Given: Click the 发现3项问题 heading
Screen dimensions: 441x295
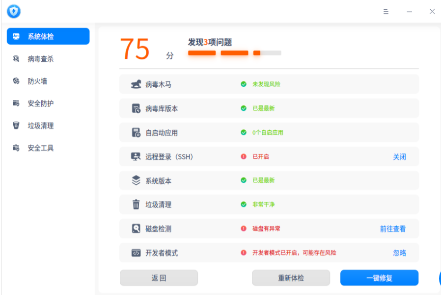Looking at the screenshot, I should (x=210, y=42).
